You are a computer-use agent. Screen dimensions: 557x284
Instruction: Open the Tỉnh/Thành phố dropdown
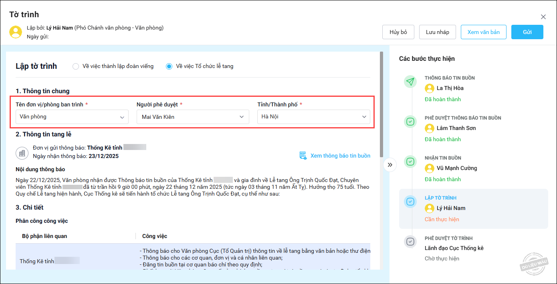tap(313, 117)
